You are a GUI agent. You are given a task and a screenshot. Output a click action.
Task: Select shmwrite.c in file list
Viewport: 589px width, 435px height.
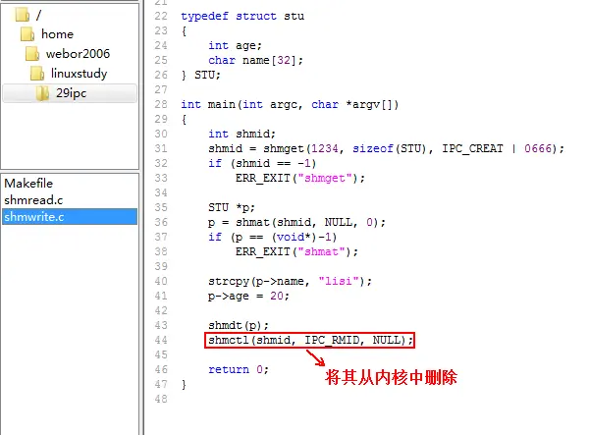coord(70,217)
